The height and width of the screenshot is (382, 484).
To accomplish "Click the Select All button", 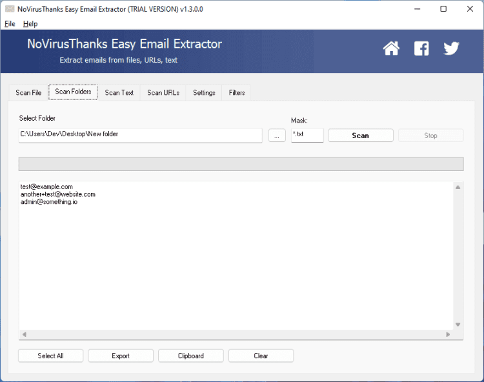I will coord(50,356).
